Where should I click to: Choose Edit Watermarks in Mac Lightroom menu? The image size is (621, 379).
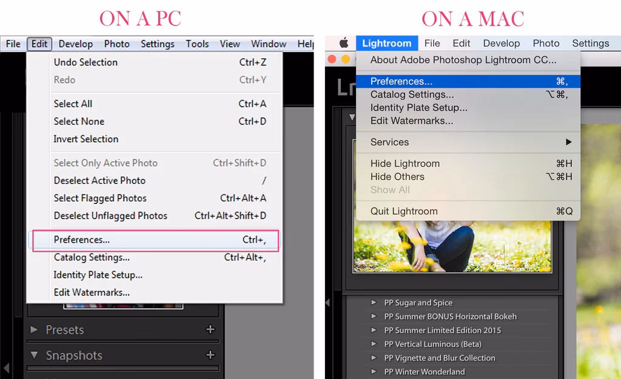pyautogui.click(x=468, y=120)
